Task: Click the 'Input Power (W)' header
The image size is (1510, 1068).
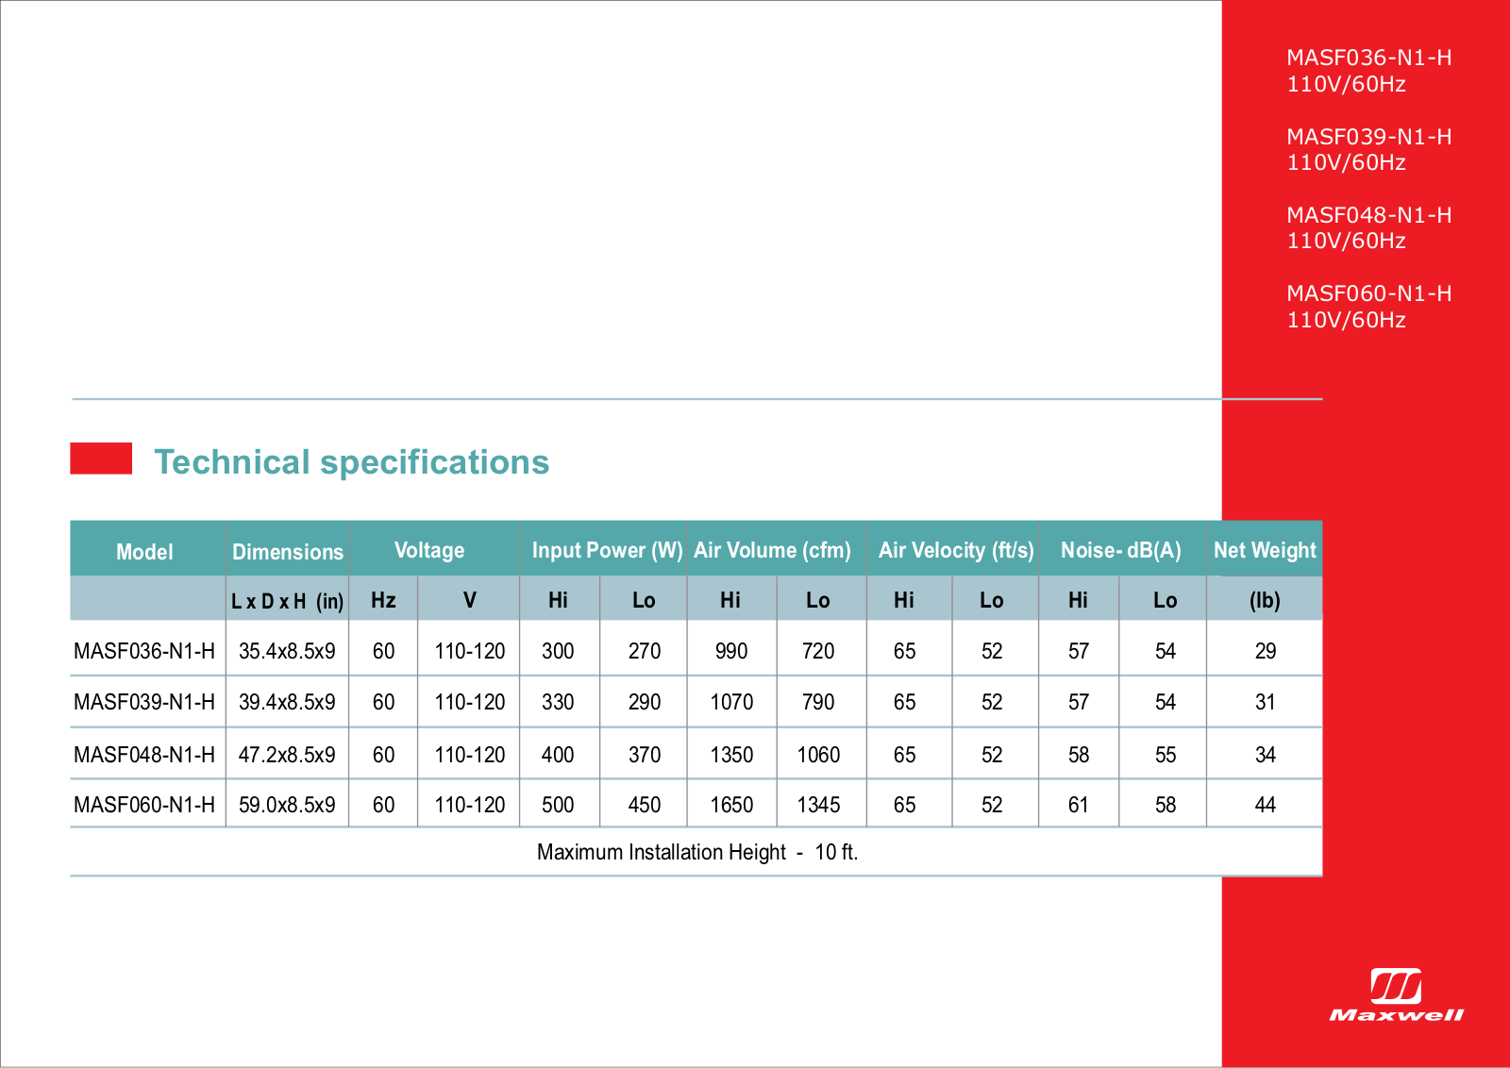Action: pyautogui.click(x=607, y=550)
